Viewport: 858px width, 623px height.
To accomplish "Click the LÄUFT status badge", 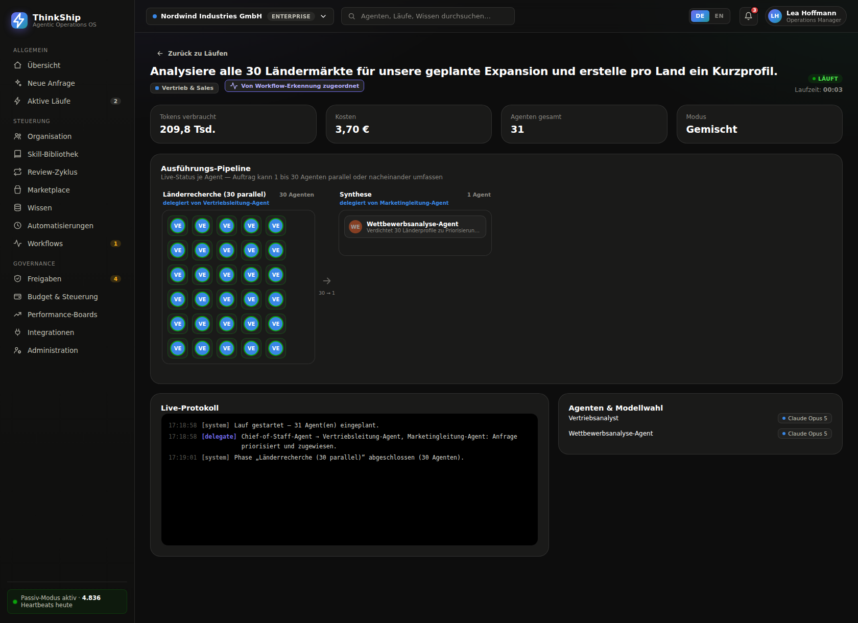I will pos(825,79).
